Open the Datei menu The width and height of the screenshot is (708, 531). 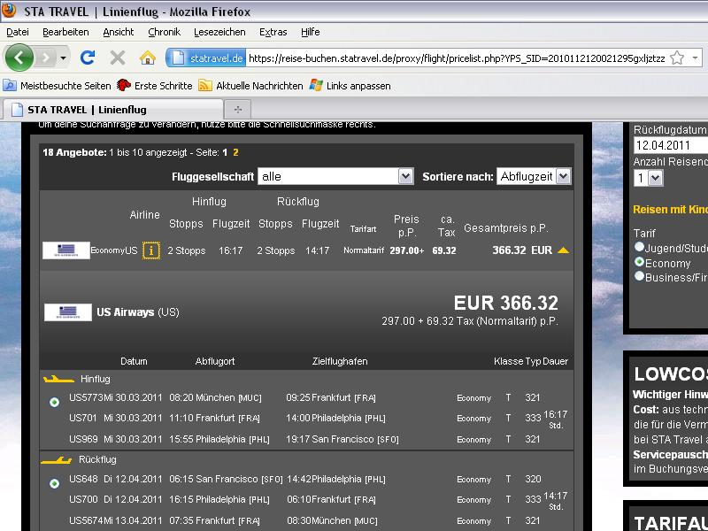[18, 32]
